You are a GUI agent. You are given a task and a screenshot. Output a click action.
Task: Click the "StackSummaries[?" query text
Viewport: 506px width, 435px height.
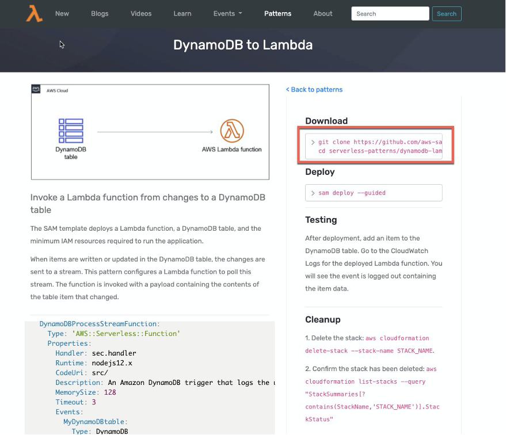point(335,394)
